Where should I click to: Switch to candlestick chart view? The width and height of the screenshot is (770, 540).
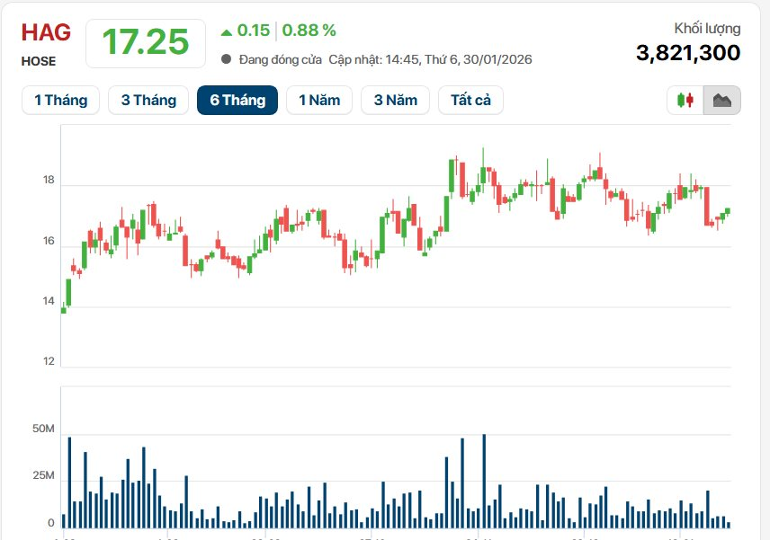click(x=685, y=101)
